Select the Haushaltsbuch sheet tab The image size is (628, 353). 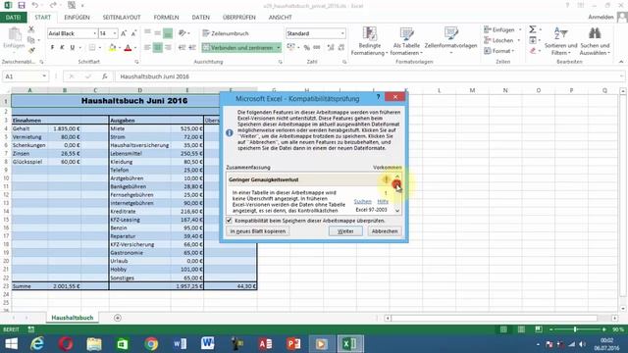click(72, 318)
